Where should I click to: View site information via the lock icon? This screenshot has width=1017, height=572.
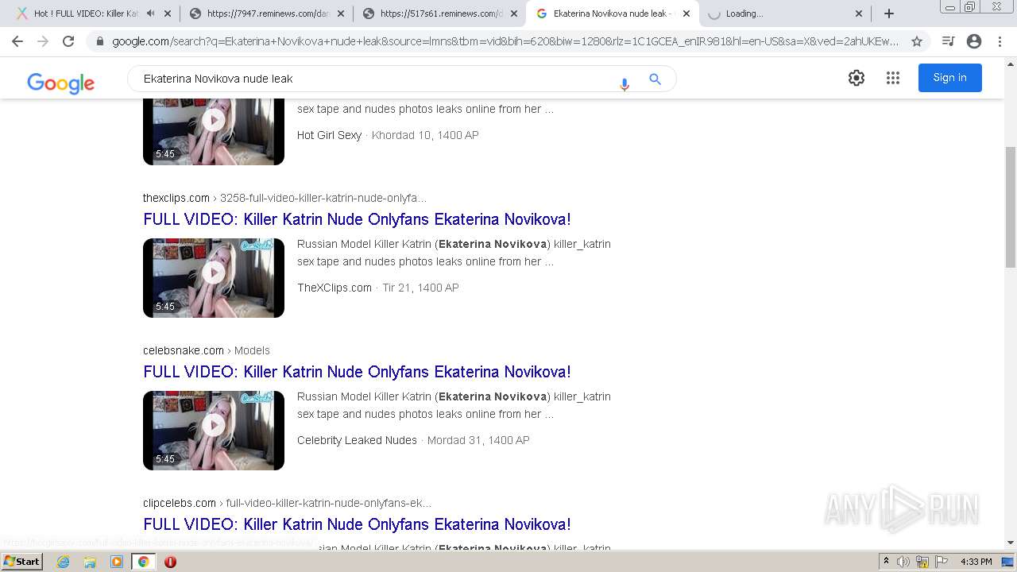click(x=99, y=41)
